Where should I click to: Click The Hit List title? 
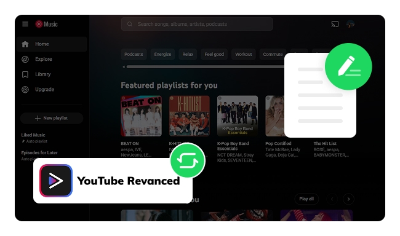[325, 143]
